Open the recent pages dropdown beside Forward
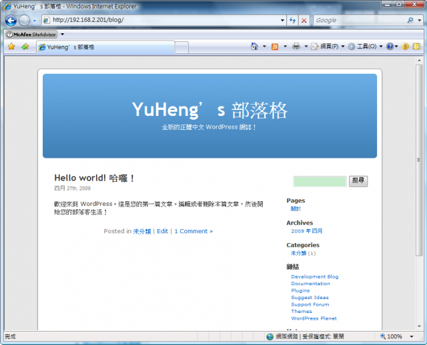The image size is (427, 345). tap(35, 21)
